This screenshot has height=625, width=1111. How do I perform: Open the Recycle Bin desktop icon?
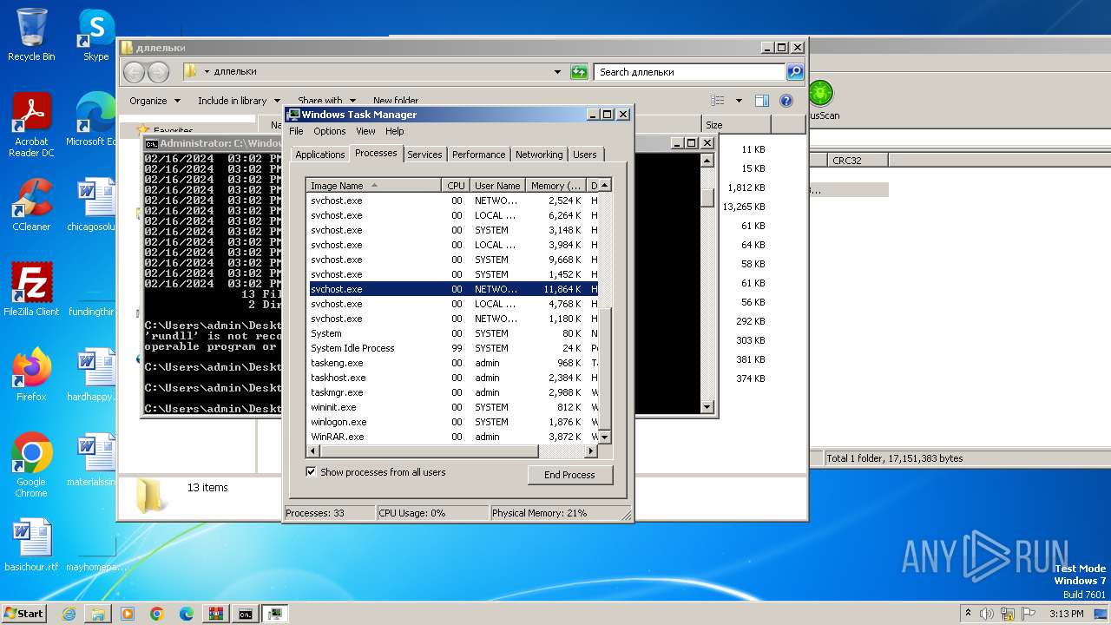pyautogui.click(x=31, y=35)
